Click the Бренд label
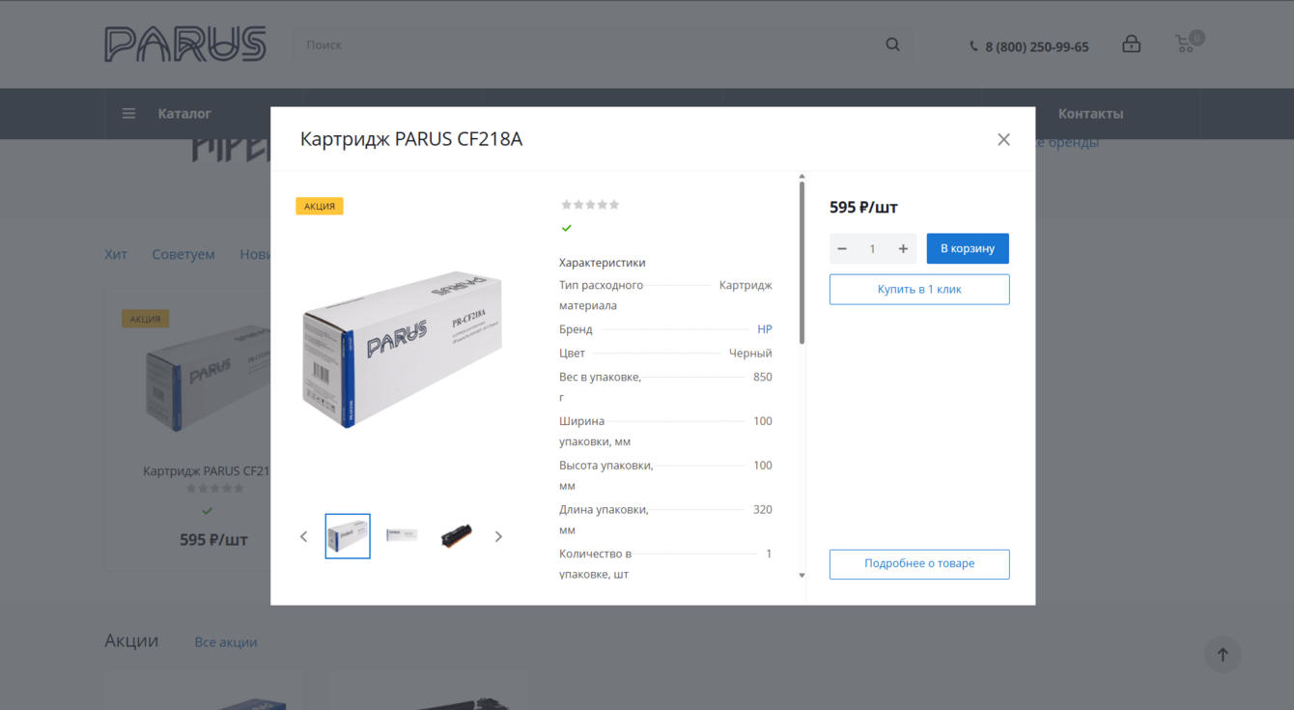1294x710 pixels. [576, 329]
